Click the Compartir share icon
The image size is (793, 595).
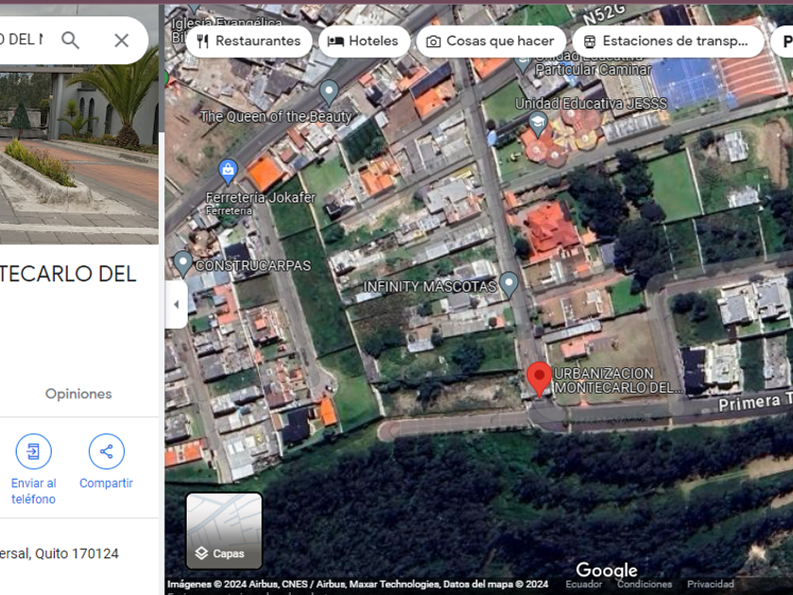pyautogui.click(x=106, y=451)
